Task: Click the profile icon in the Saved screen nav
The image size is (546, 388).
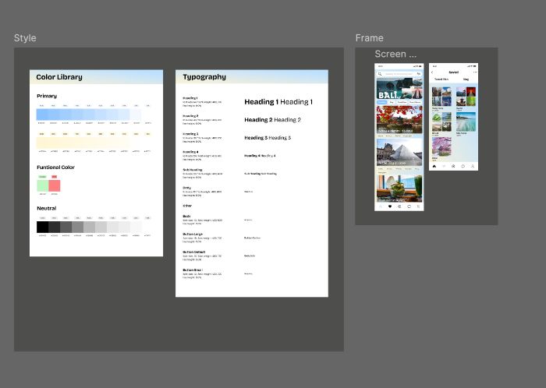Action: pos(473,166)
